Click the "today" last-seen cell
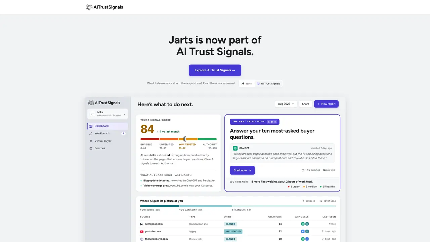 pos(333,224)
